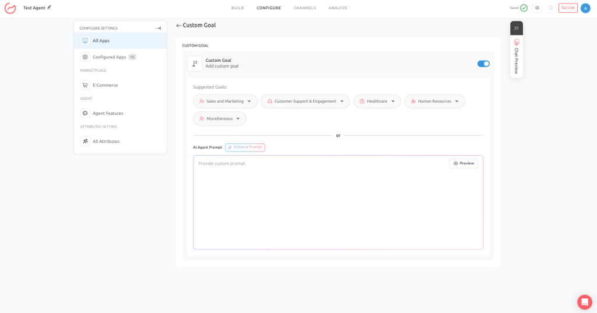Image resolution: width=597 pixels, height=313 pixels.
Task: Switch to the CHANNELS tab
Action: (304, 8)
